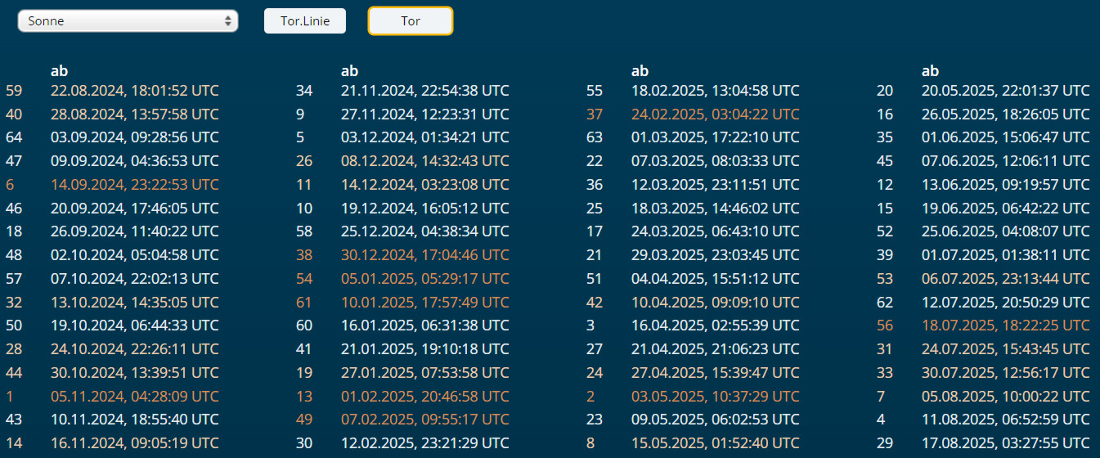1100x458 pixels.
Task: Select the 03.05.2025, 10:37:29 UTC entry
Action: [x=715, y=397]
